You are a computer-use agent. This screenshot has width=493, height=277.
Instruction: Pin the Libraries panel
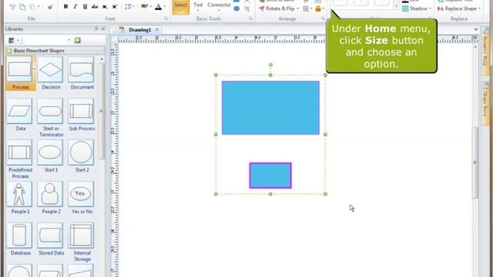[96, 28]
